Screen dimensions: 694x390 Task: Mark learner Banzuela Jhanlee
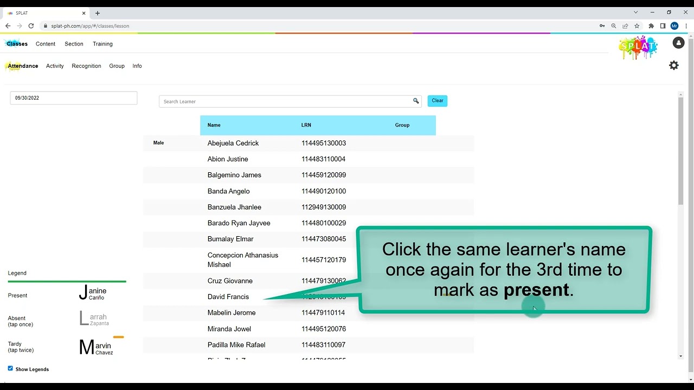234,207
